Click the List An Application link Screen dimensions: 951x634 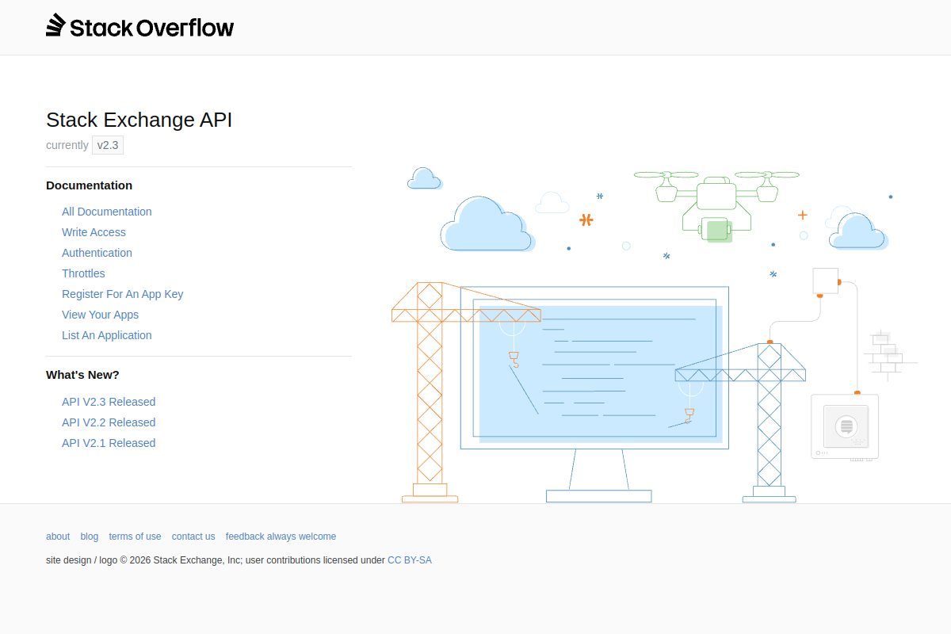pyautogui.click(x=107, y=335)
